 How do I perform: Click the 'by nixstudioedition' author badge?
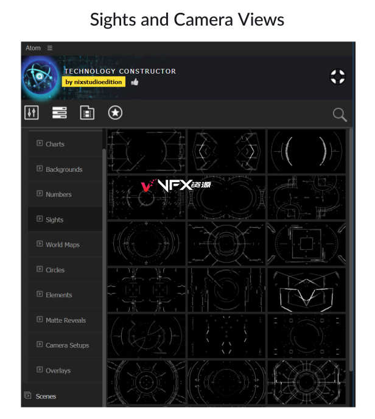[x=94, y=82]
